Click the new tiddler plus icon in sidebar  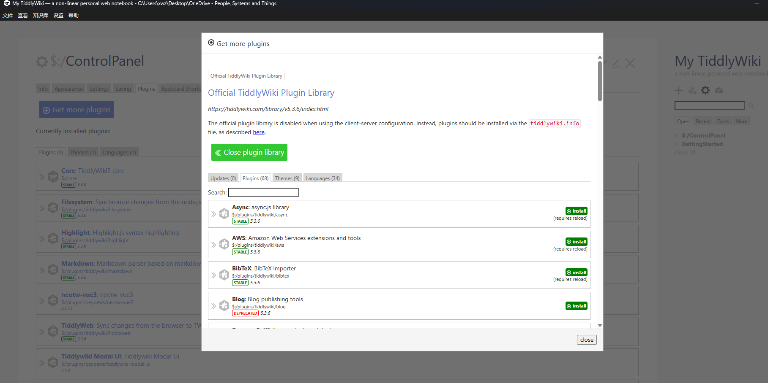click(679, 90)
